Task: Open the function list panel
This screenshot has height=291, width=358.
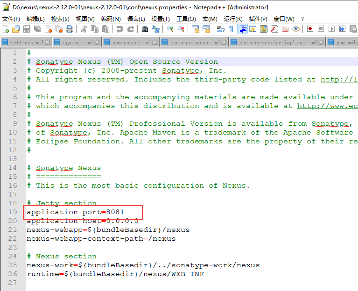Action: pyautogui.click(x=274, y=29)
